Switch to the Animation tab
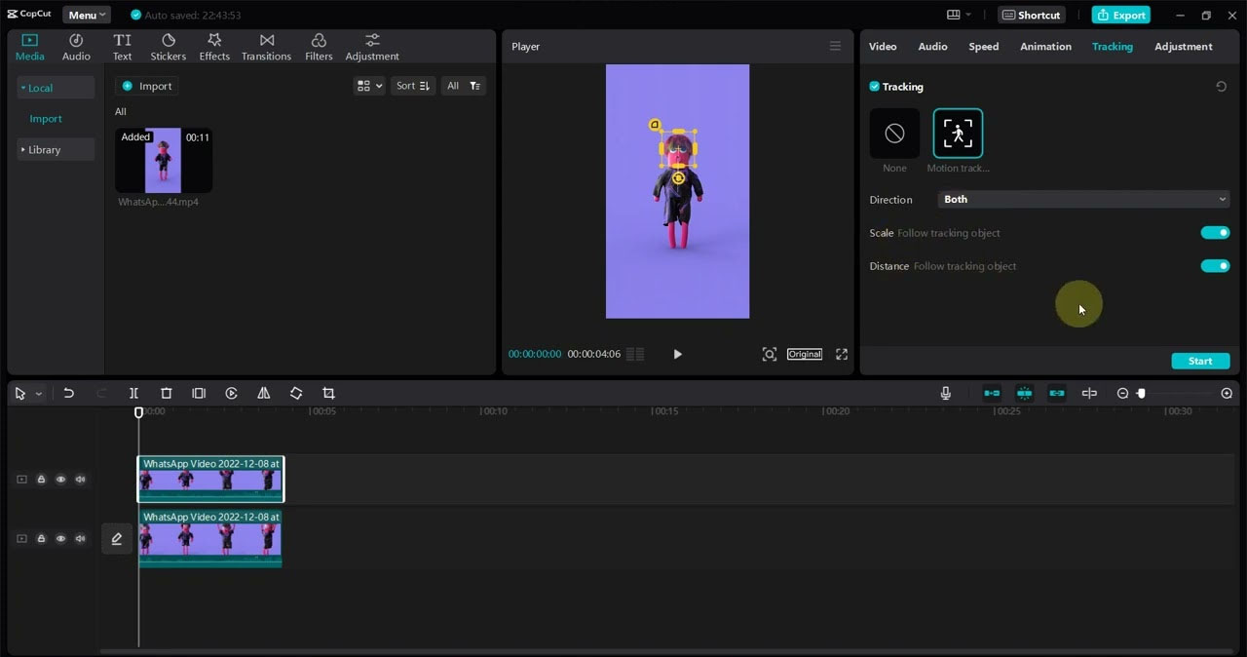 [x=1045, y=46]
